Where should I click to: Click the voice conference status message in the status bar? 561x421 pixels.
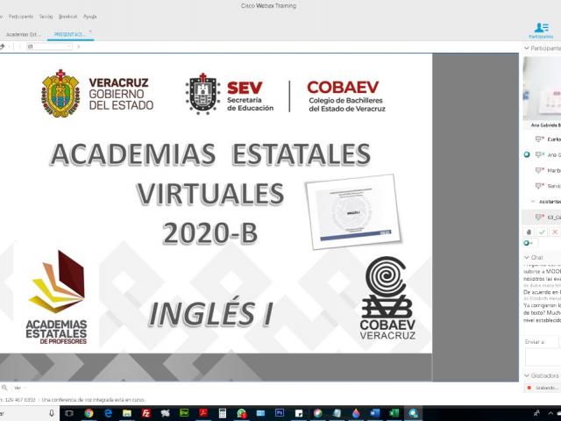(94, 400)
